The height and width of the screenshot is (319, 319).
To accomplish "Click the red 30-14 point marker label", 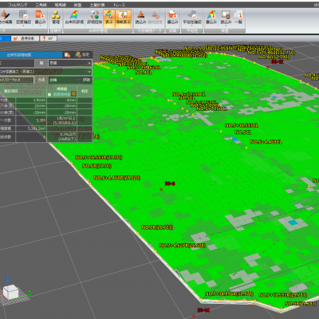I will coord(203,310).
